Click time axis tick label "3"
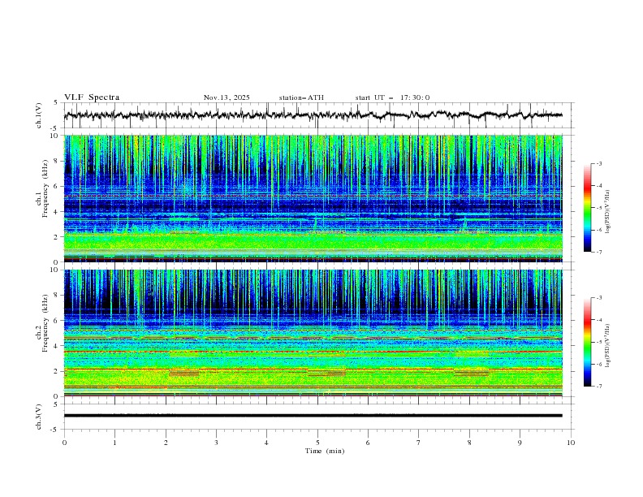Image resolution: width=643 pixels, height=497 pixels. pyautogui.click(x=216, y=443)
